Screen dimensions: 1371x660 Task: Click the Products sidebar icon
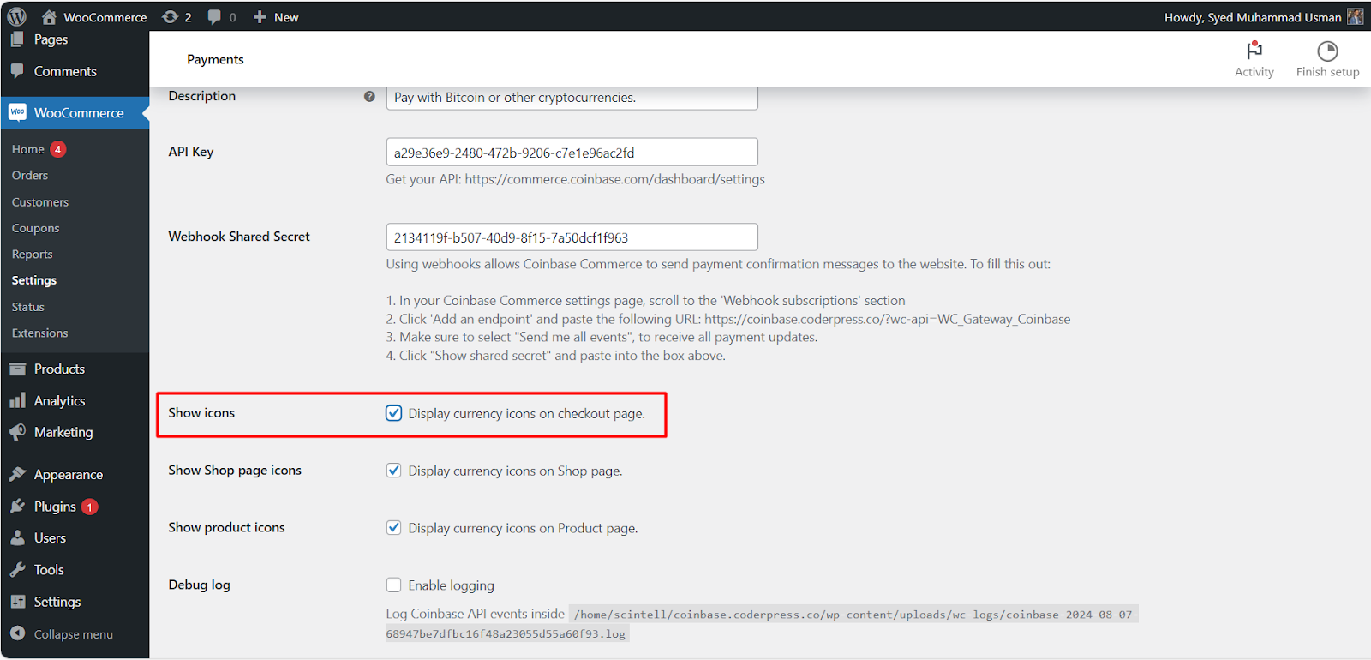(17, 369)
